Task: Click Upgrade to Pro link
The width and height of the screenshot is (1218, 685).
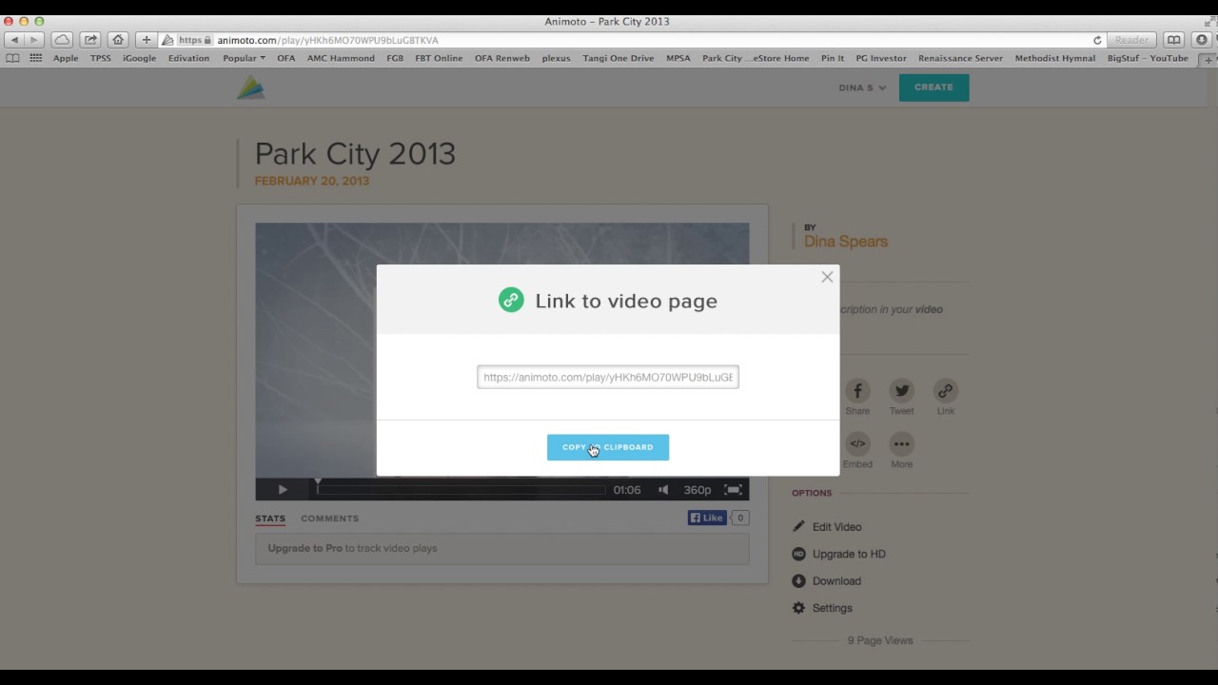Action: (x=304, y=548)
